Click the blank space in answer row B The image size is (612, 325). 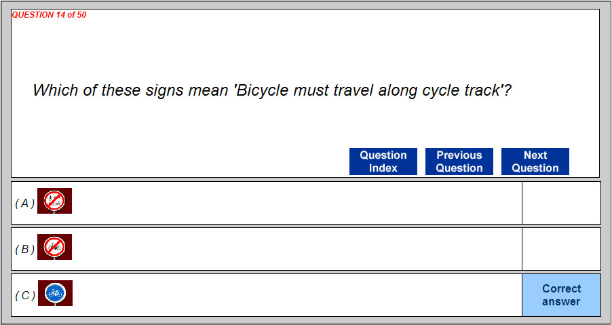pos(292,249)
